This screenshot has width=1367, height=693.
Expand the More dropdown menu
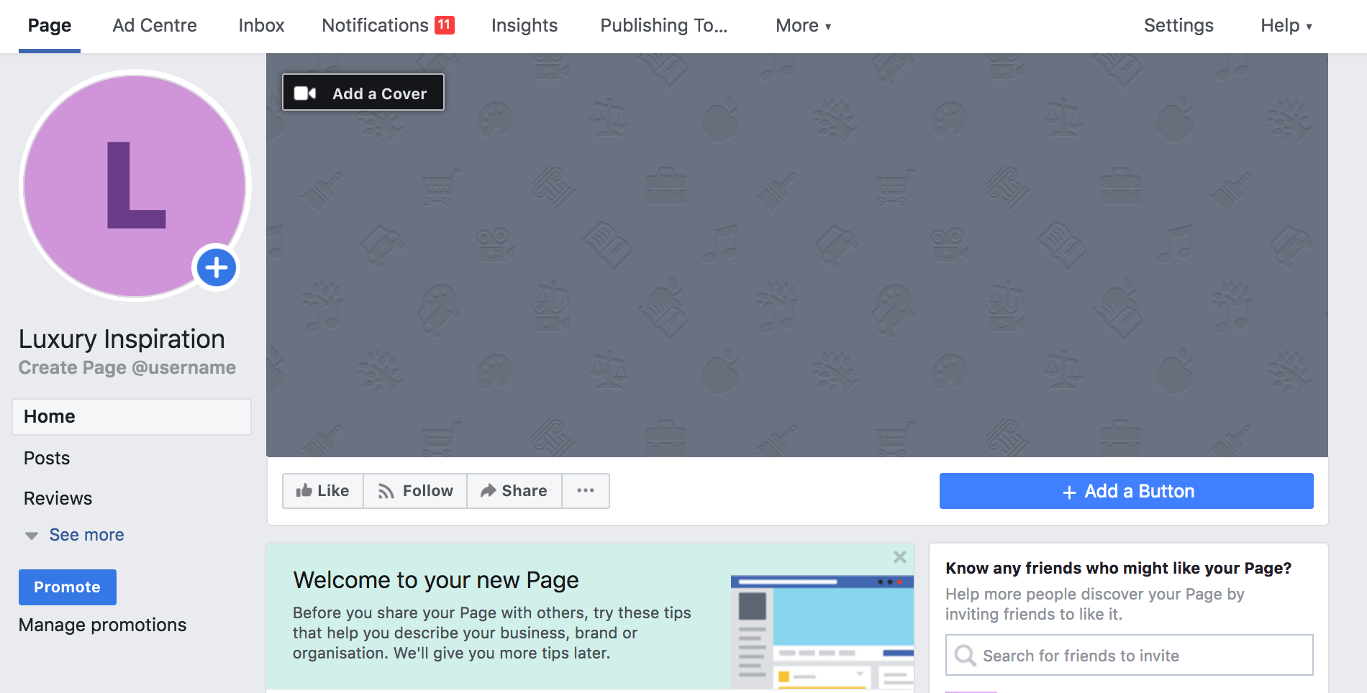pyautogui.click(x=803, y=26)
